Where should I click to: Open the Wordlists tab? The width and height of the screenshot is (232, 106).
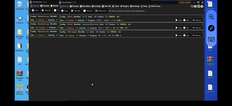coord(85,6)
